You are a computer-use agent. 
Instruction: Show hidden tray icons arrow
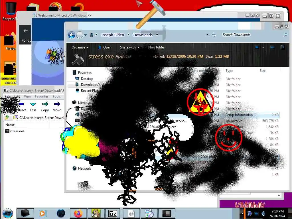coord(242,213)
